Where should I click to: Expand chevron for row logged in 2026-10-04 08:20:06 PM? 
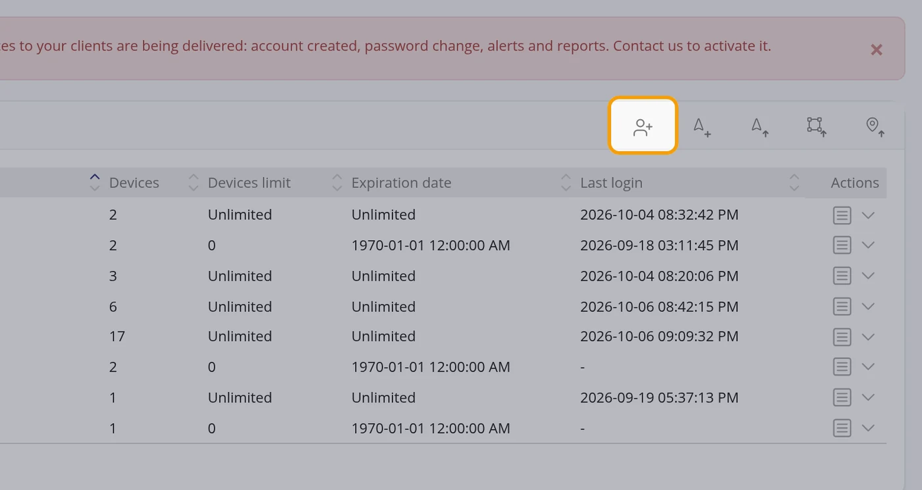(x=868, y=276)
